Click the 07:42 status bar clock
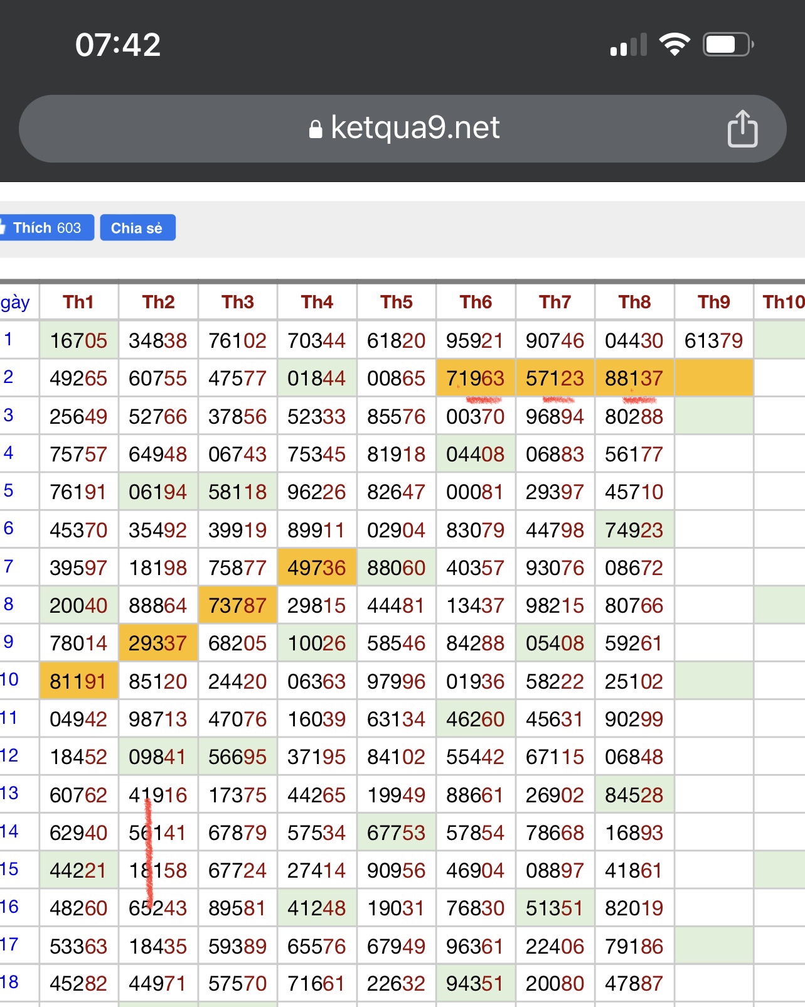 click(118, 45)
